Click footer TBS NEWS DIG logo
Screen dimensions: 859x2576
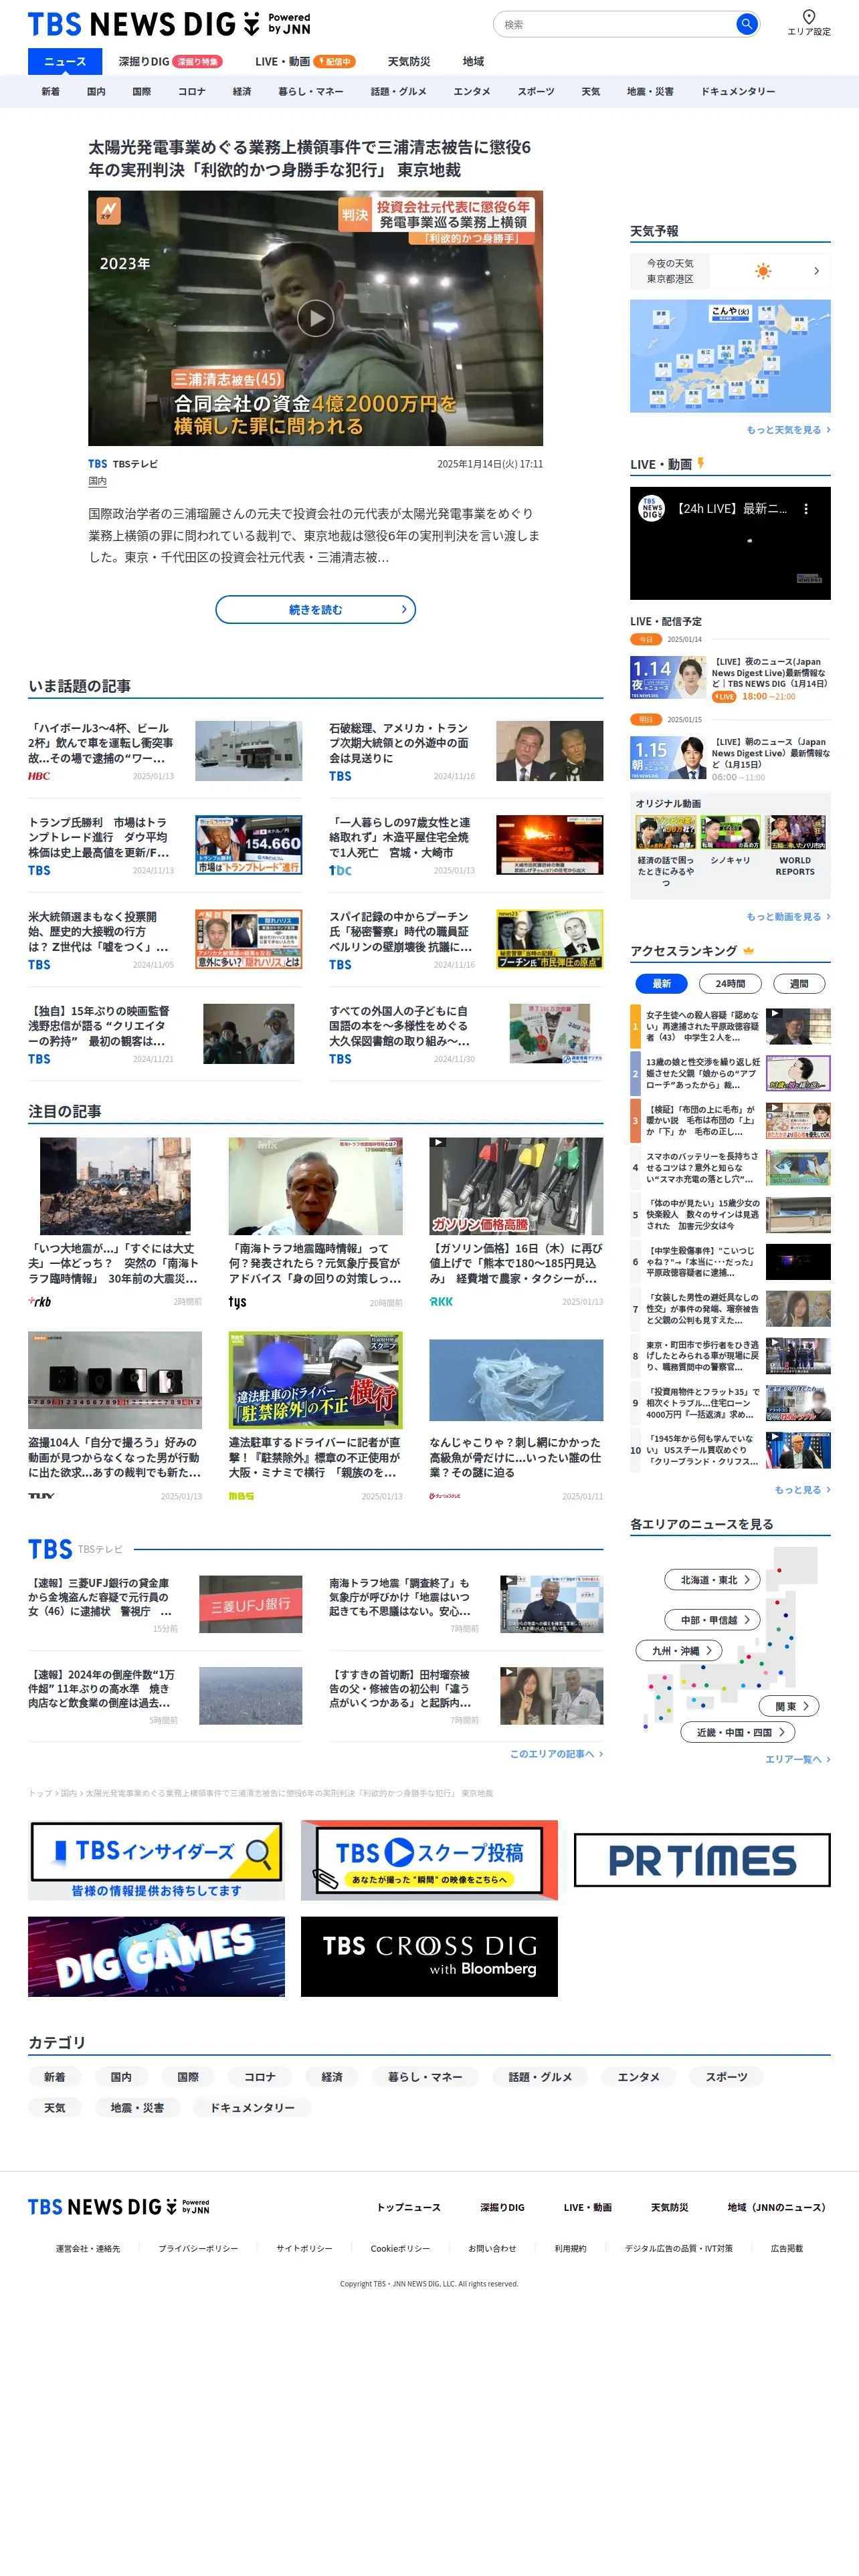coord(119,2206)
